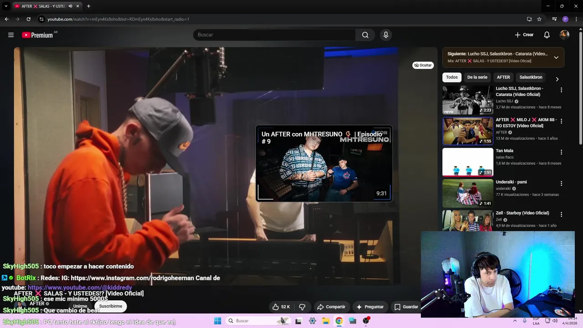This screenshot has height=328, width=583.
Task: Open options menu for Underaiki - pami
Action: click(561, 184)
